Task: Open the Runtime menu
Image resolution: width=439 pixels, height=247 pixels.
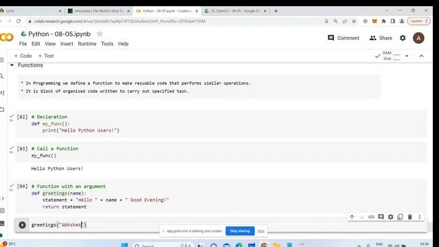Action: (x=87, y=44)
